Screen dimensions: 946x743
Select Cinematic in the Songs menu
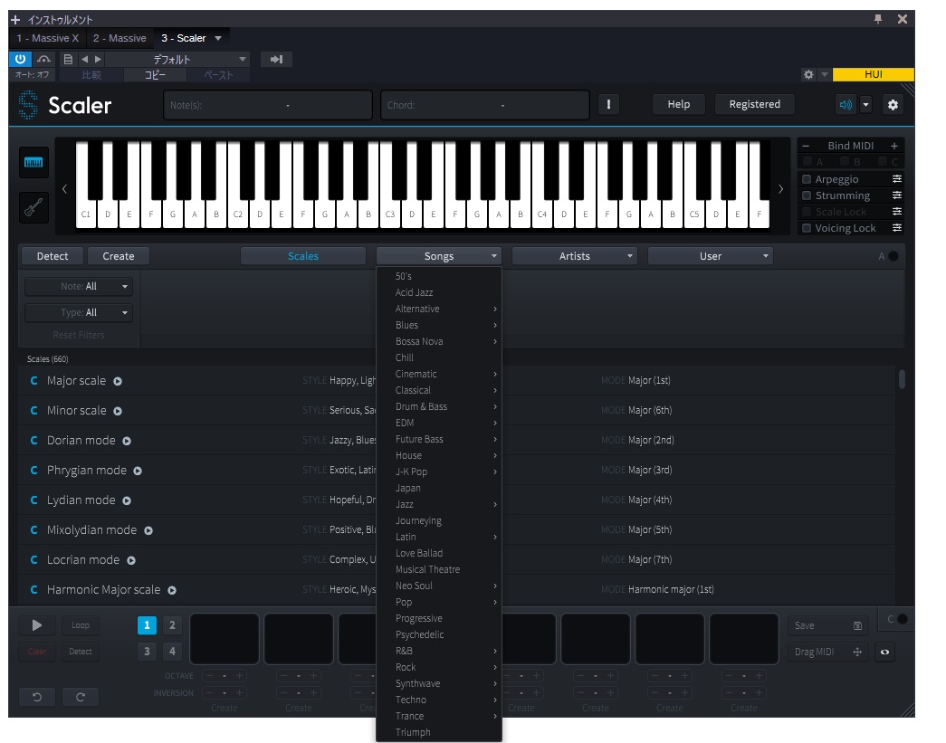[x=439, y=374]
